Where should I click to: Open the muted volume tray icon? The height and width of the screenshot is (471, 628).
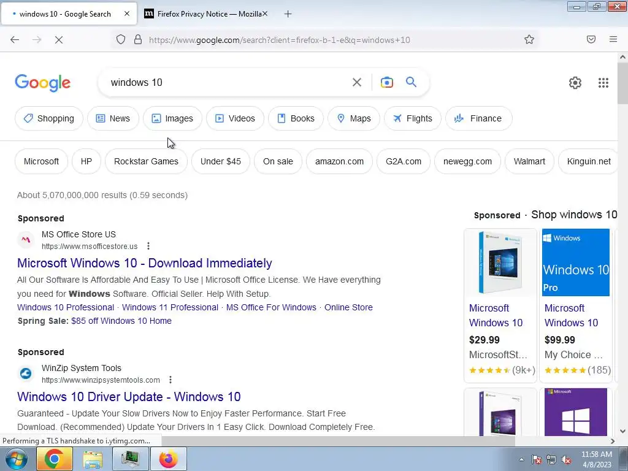pos(566,460)
